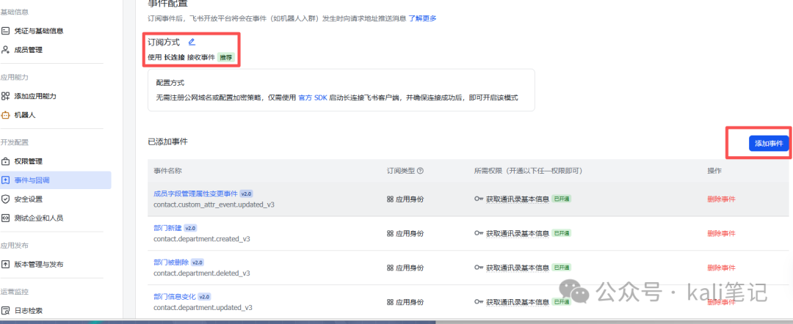Click the edit pencil beside 订阅方式

tap(192, 43)
